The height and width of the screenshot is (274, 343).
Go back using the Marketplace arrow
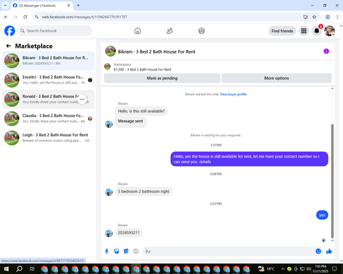click(x=9, y=46)
